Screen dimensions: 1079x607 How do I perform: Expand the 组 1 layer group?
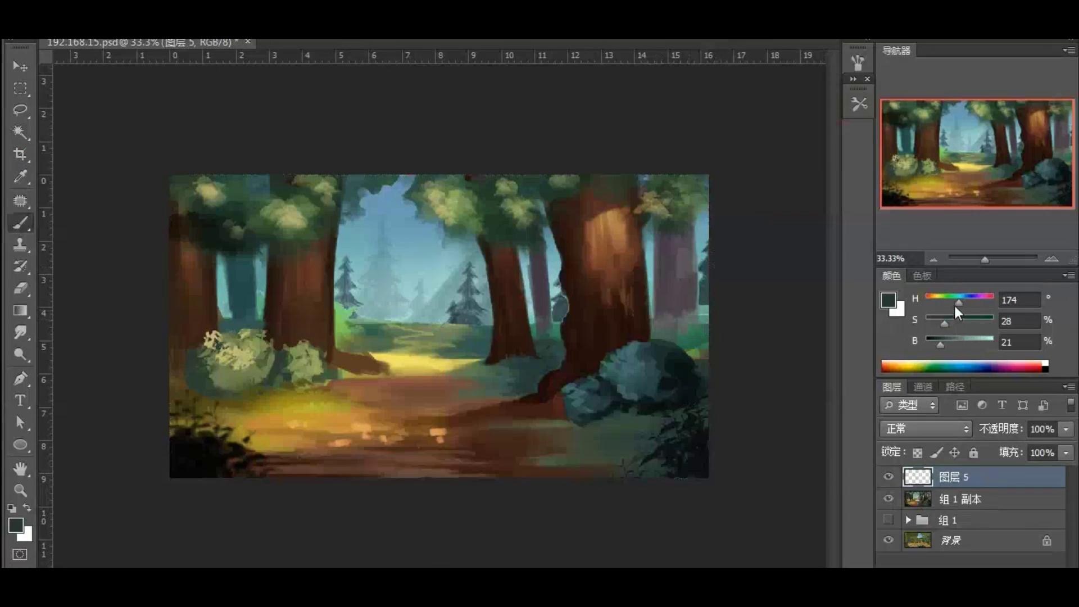click(x=908, y=520)
